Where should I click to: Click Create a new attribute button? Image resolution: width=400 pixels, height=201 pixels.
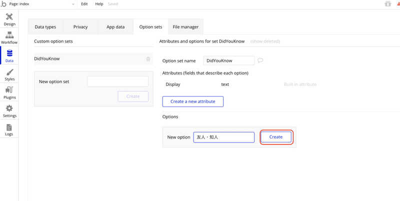click(192, 101)
